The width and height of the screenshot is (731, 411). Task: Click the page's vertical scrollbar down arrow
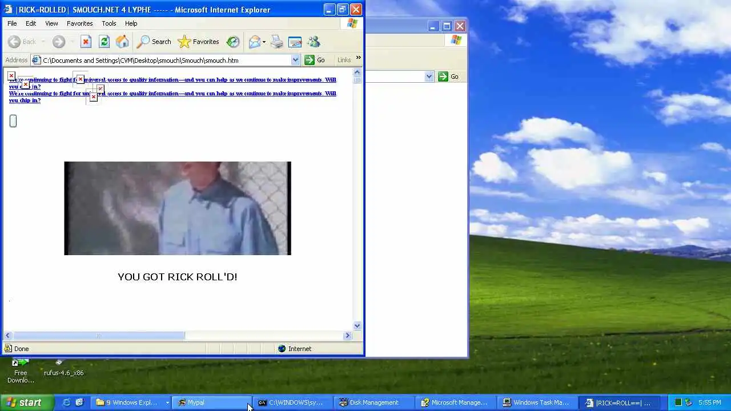(357, 326)
